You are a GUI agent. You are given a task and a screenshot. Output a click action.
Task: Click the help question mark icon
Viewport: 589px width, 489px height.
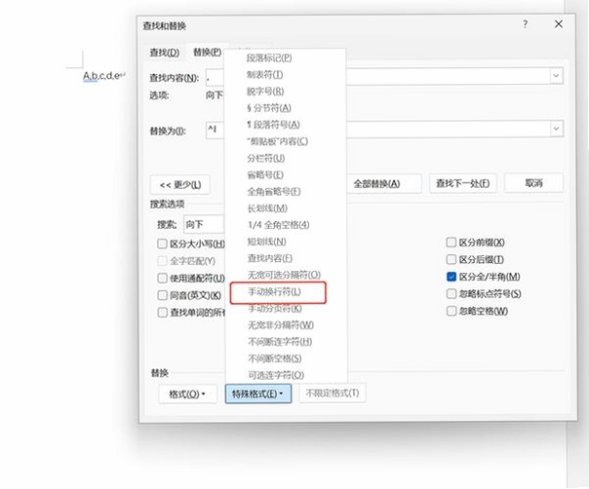tap(526, 24)
